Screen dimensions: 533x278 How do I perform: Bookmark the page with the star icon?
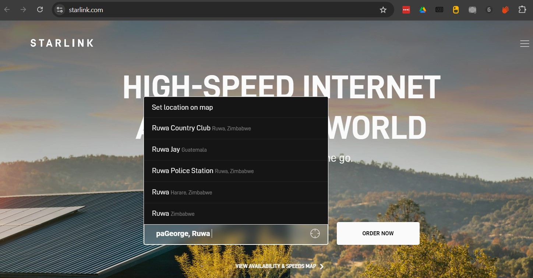383,10
